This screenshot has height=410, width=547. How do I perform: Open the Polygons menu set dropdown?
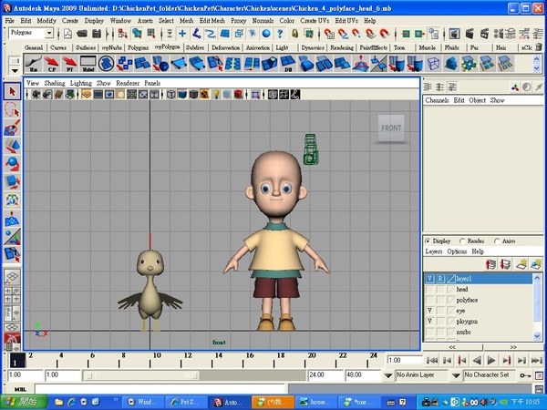pos(49,33)
